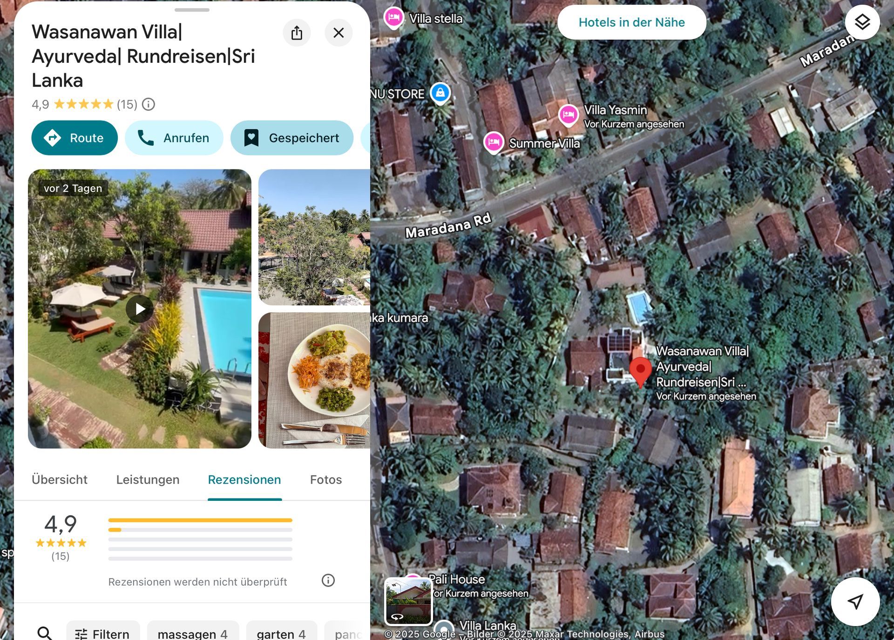Toggle the Gespeichert saved button
894x640 pixels.
pos(292,138)
